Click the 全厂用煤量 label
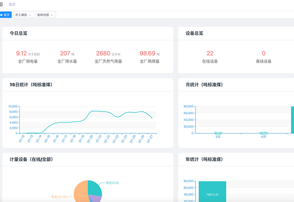This screenshot has height=202, width=294. [150, 61]
